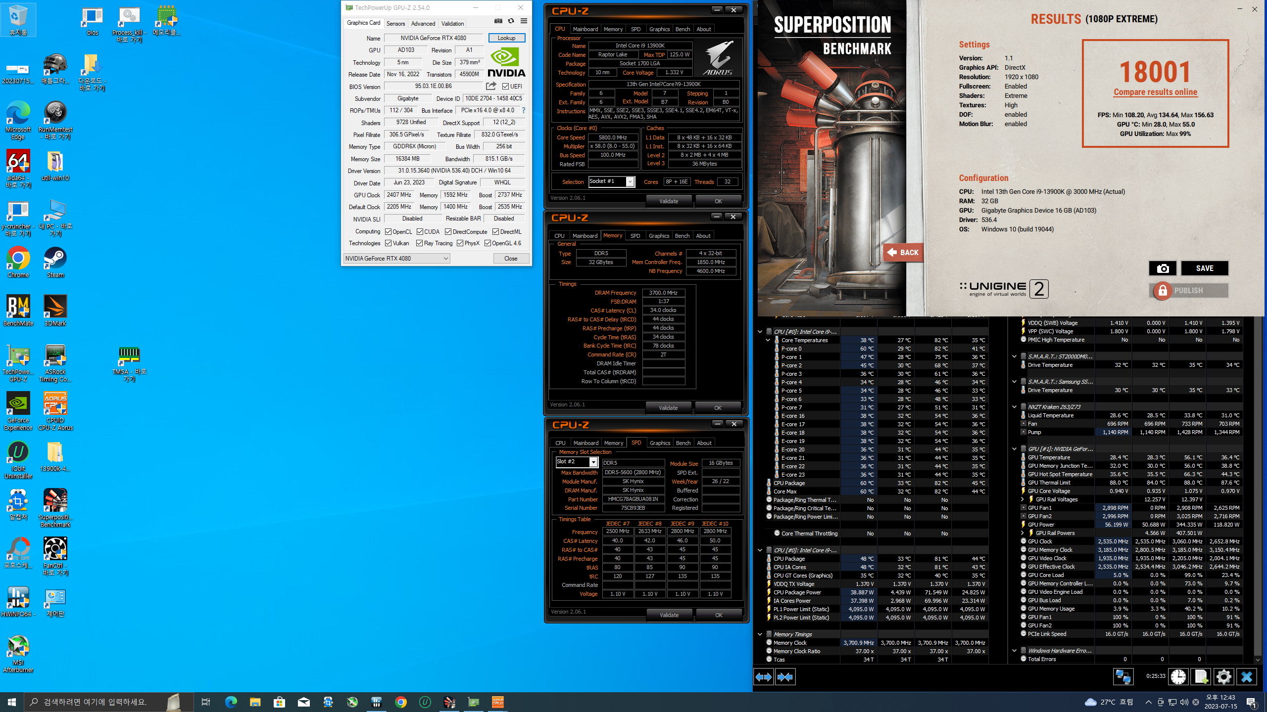1267x712 pixels.
Task: Open Bench tab in top CPU-Z window
Action: pos(682,29)
